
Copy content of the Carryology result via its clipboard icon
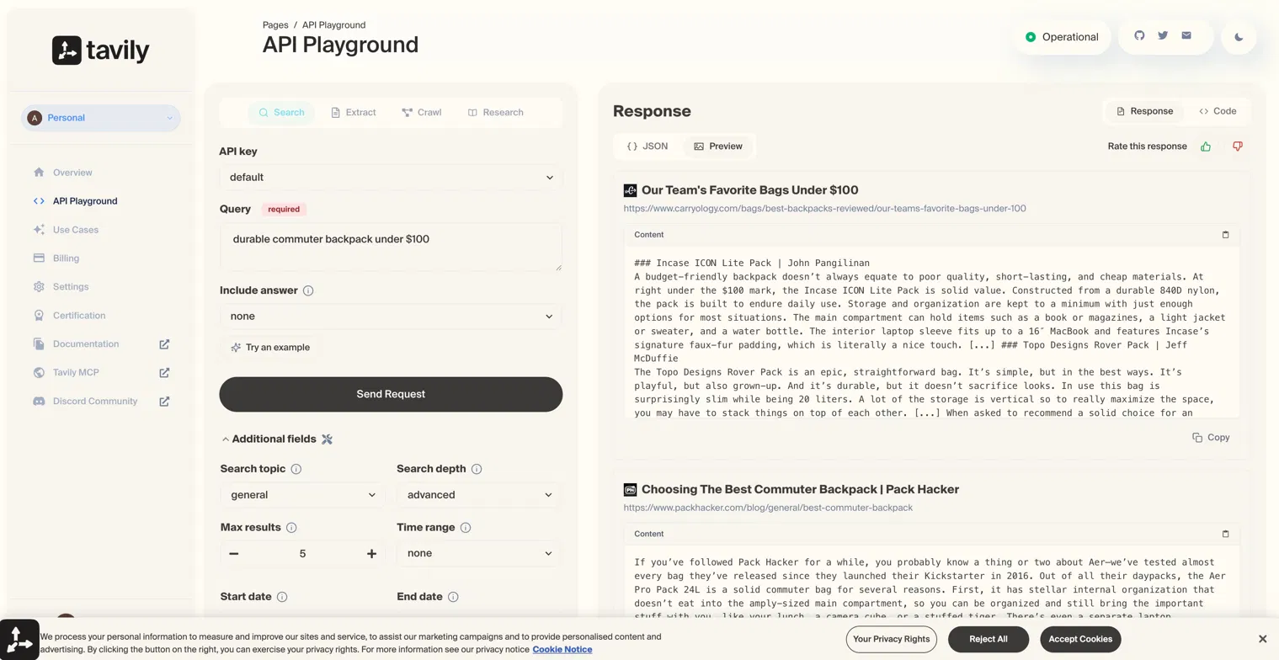1225,235
